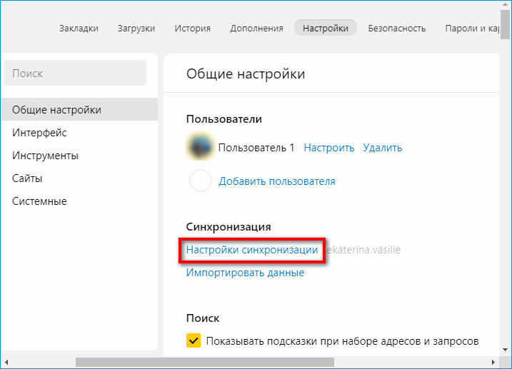Select the Настройки tab
This screenshot has height=369, width=512.
326,29
